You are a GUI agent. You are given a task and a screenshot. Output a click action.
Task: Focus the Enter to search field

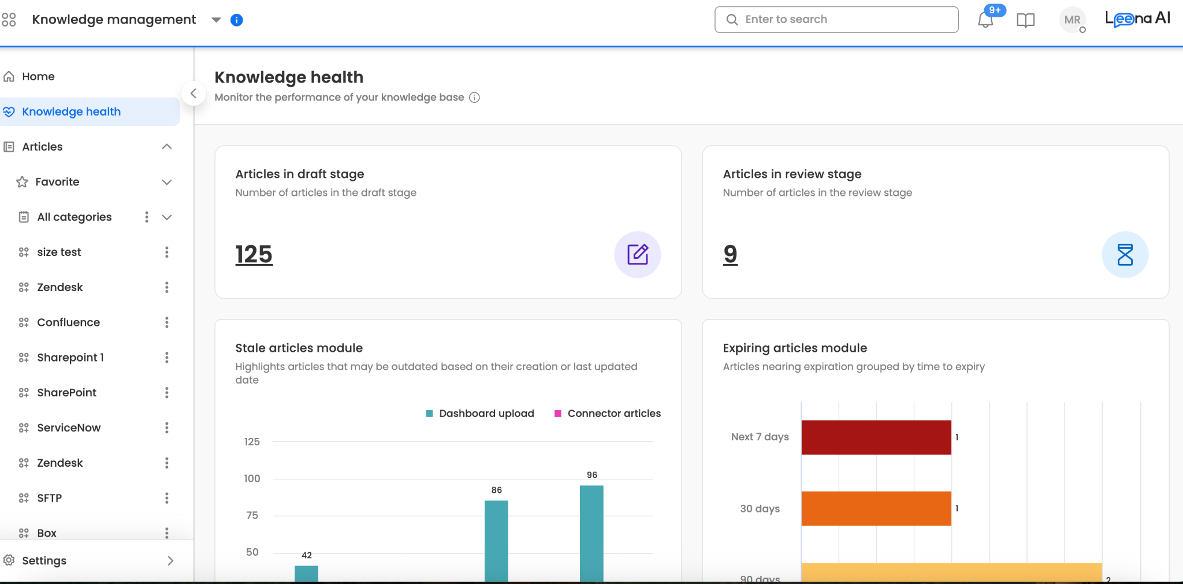click(836, 20)
